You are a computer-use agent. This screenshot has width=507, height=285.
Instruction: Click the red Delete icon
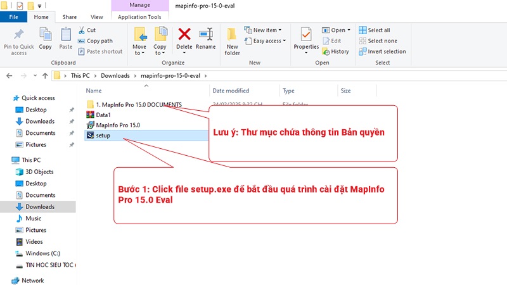click(x=184, y=34)
